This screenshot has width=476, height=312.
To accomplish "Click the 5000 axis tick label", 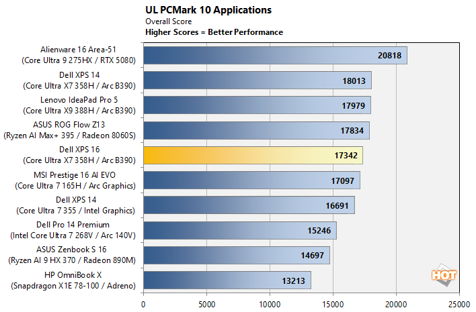I will click(x=206, y=304).
